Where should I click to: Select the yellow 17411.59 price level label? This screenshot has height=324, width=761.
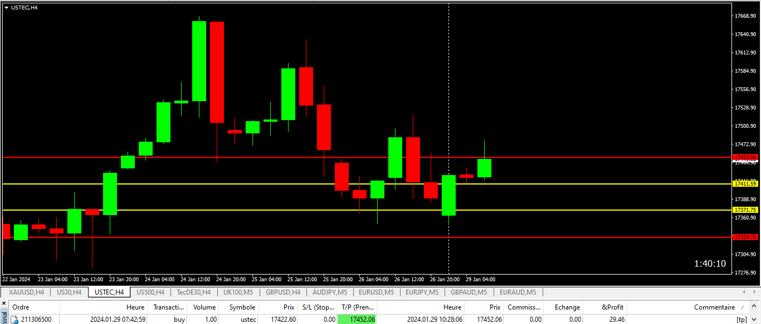[745, 184]
